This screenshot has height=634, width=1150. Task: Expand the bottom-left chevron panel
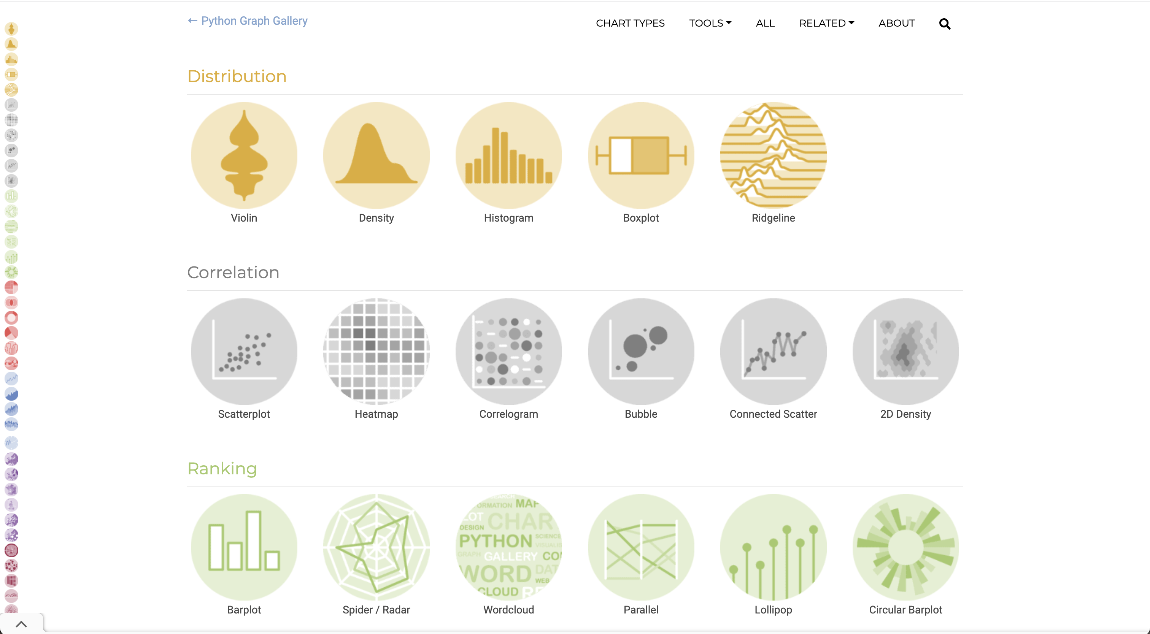21,624
